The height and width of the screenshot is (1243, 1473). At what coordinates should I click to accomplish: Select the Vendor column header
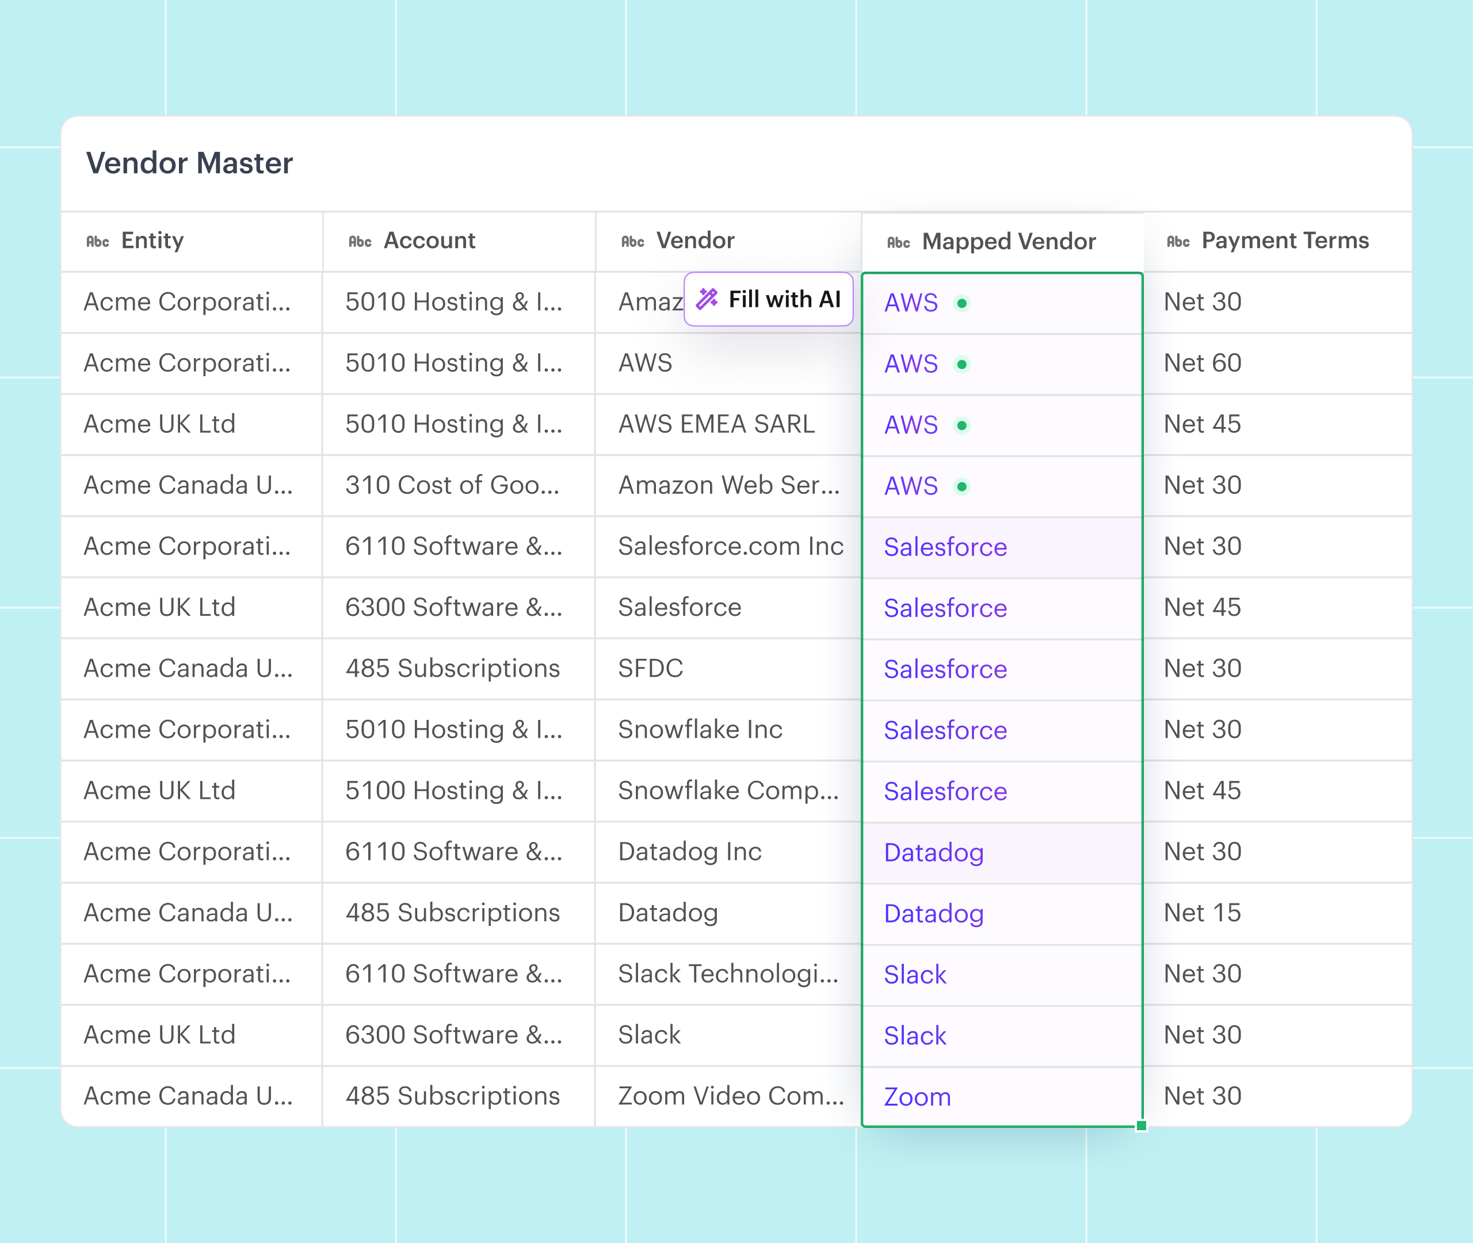coord(728,242)
